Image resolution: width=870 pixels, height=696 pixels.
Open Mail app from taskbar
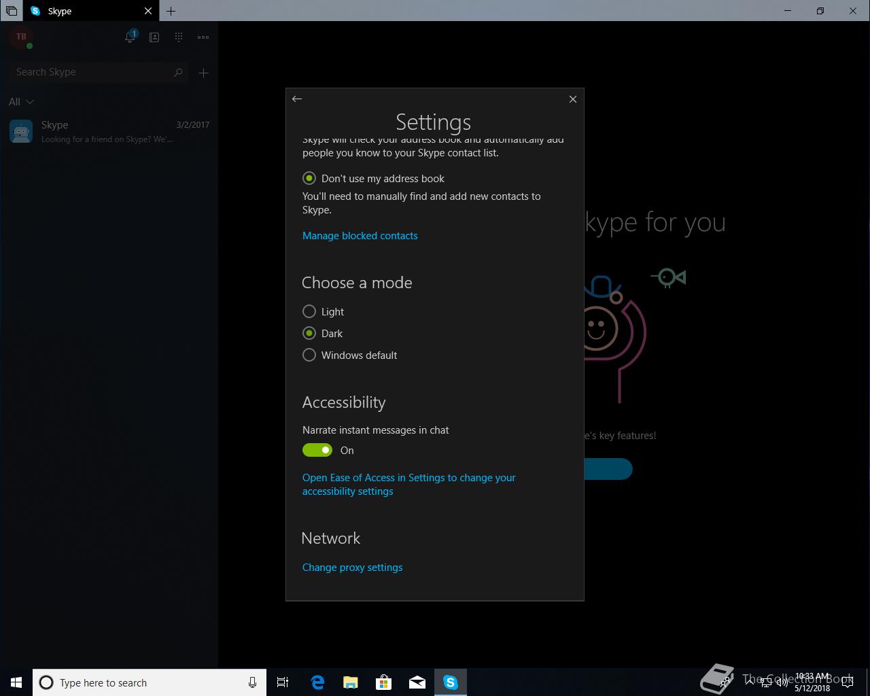pyautogui.click(x=417, y=682)
